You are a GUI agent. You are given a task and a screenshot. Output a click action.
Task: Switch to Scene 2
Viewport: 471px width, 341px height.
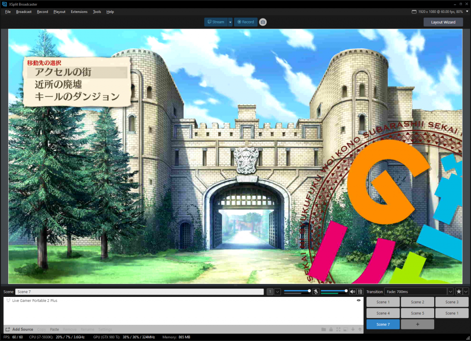[x=417, y=302]
